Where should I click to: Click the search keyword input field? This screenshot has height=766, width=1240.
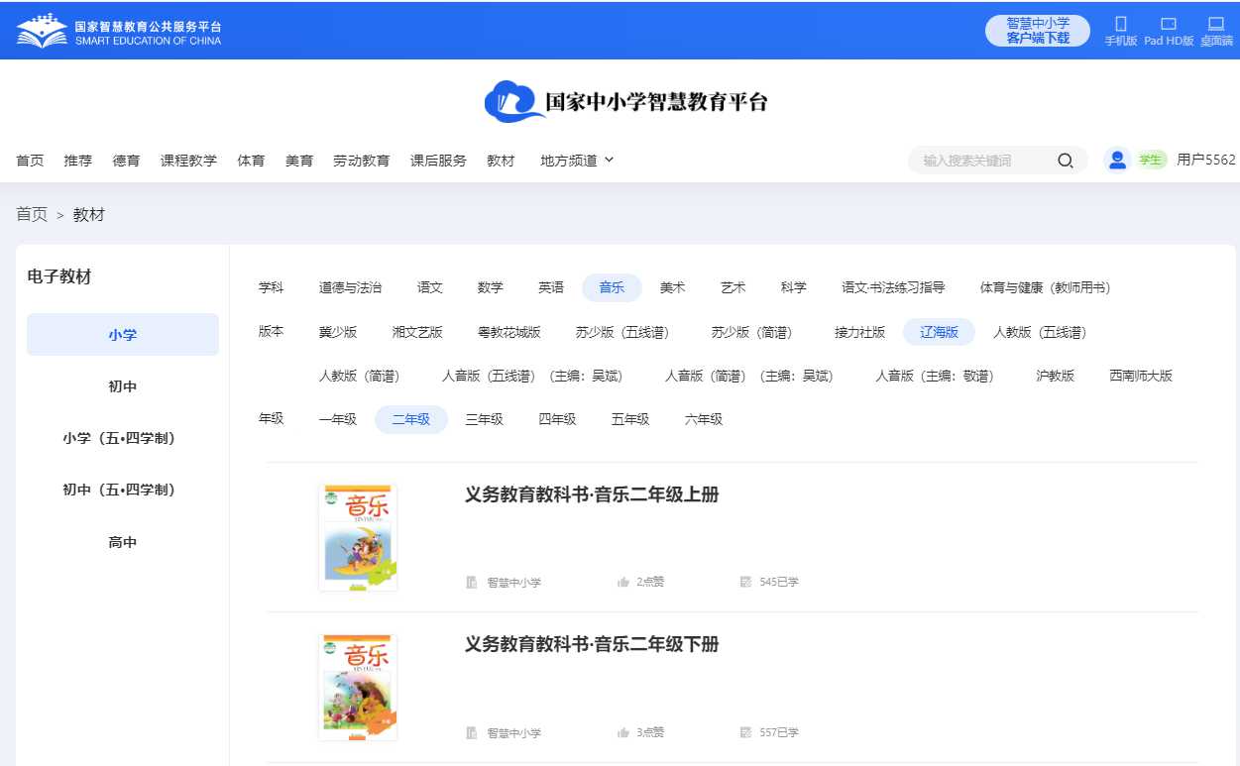(x=981, y=161)
